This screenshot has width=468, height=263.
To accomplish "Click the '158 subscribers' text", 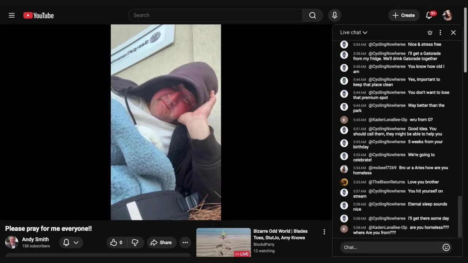I will point(36,246).
